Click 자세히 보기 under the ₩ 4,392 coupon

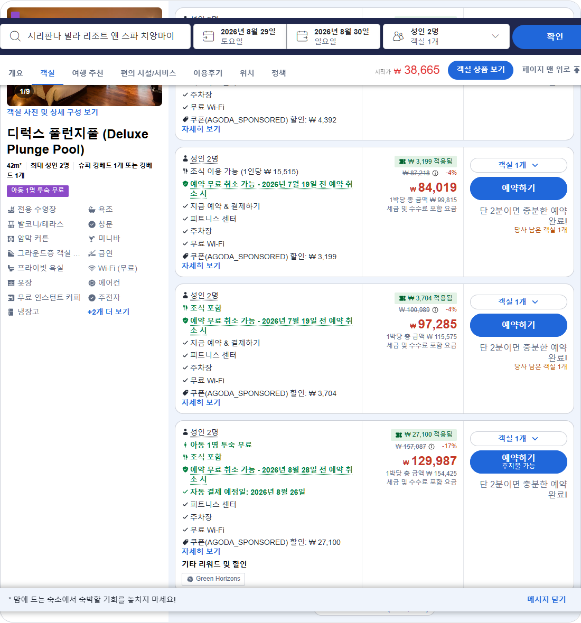[201, 129]
